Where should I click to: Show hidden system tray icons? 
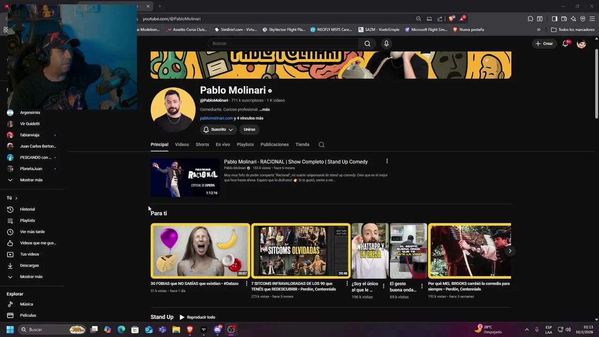tap(526, 330)
